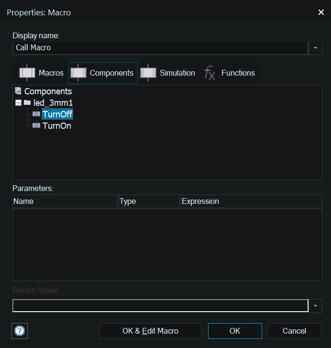331x348 pixels.
Task: Click the Type column header
Action: [x=149, y=202]
